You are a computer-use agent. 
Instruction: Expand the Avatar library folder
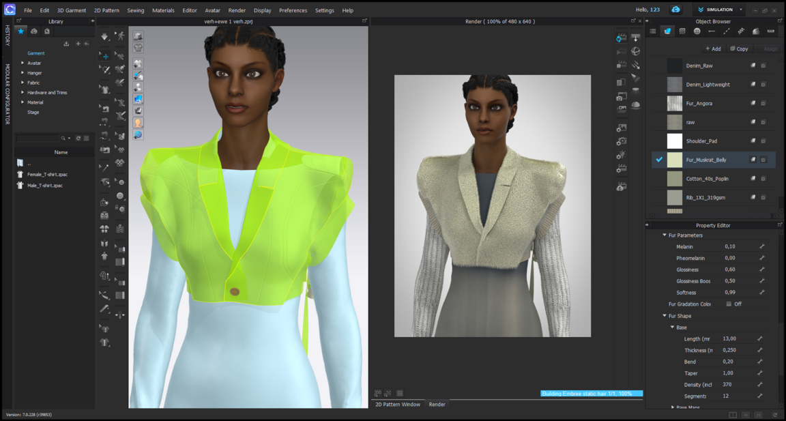(x=23, y=63)
